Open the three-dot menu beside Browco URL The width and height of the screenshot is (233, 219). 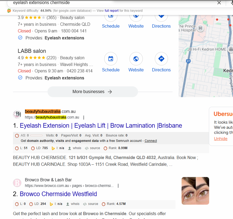(118, 186)
